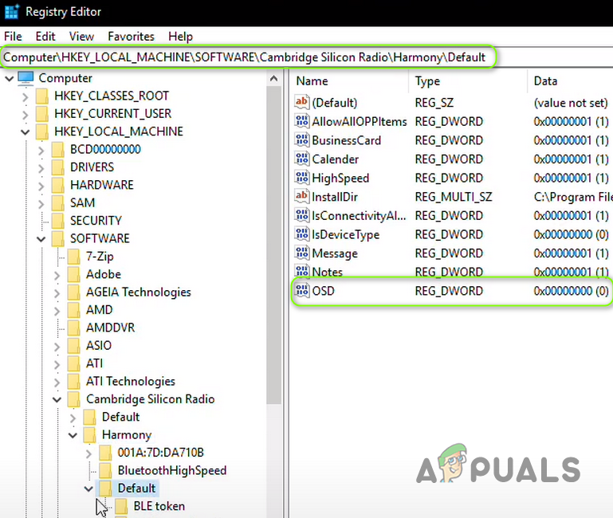The height and width of the screenshot is (518, 613).
Task: Click the SAM folder icon
Action: pyautogui.click(x=58, y=202)
